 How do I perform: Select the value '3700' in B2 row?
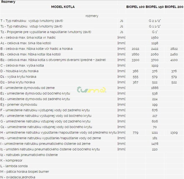click(155, 60)
